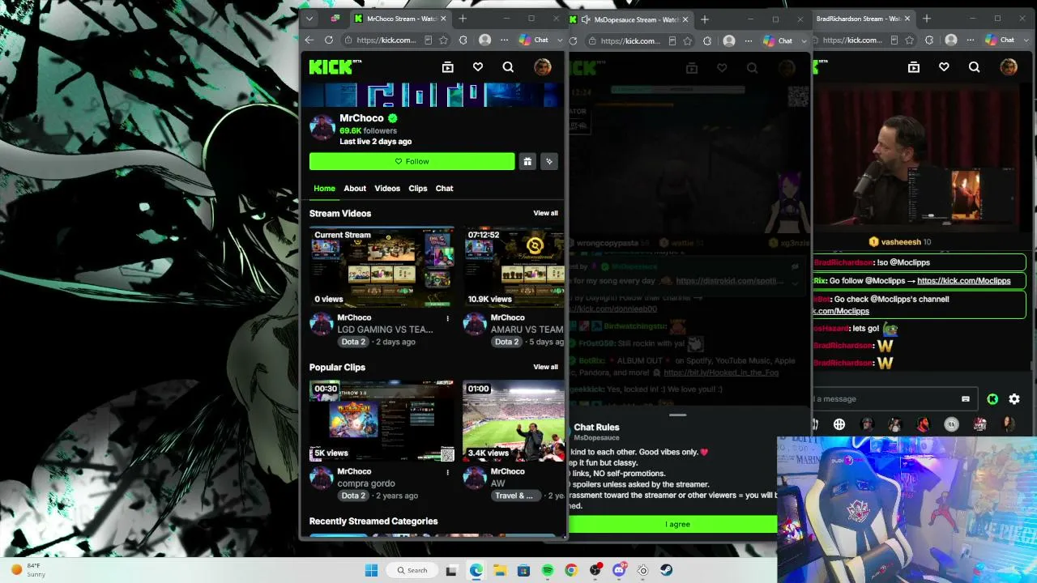
Task: Open tab actions chevron in MrChoco browser
Action: tap(309, 19)
